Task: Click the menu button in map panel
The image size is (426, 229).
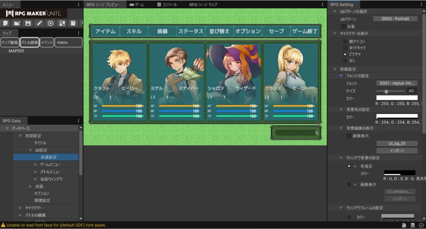Action: 69,42
